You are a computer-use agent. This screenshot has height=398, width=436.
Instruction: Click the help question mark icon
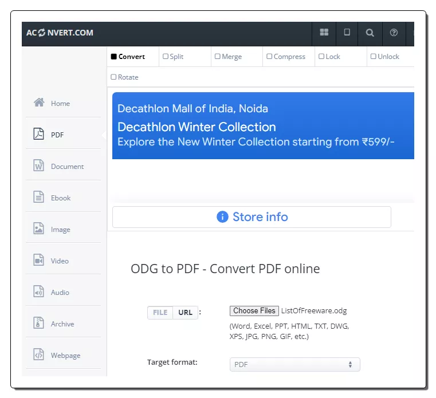[394, 33]
